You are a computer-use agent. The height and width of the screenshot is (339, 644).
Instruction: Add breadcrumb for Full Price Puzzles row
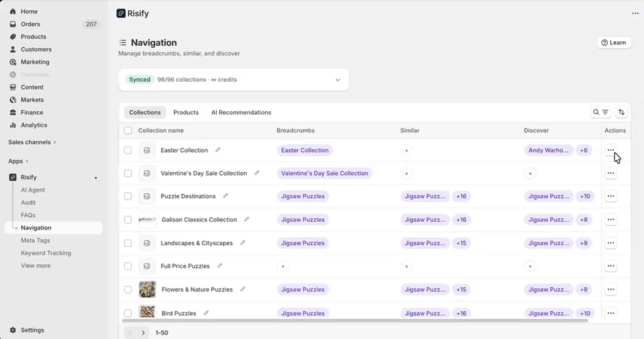[x=283, y=267]
